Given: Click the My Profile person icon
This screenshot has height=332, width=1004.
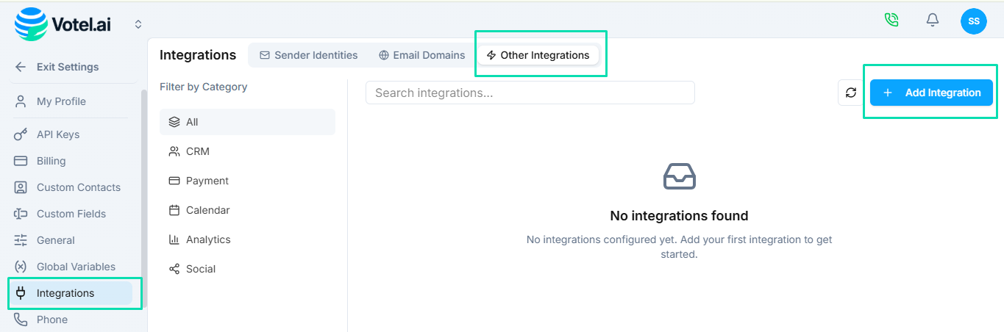Looking at the screenshot, I should (21, 101).
